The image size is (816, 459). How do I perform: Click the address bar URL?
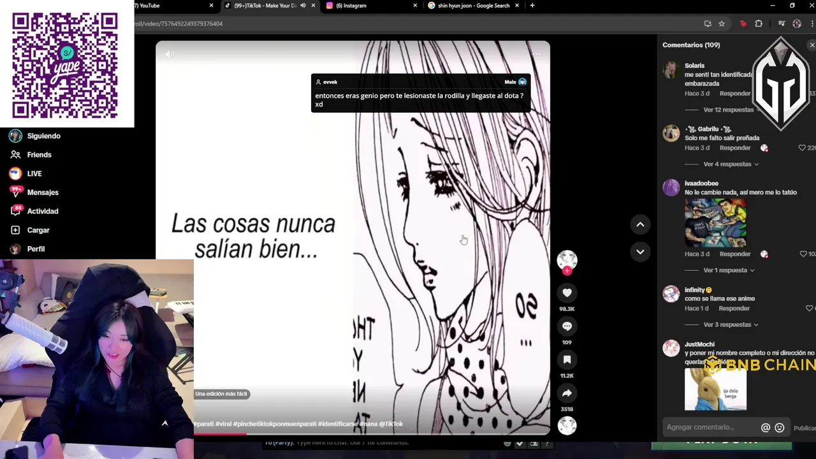178,24
